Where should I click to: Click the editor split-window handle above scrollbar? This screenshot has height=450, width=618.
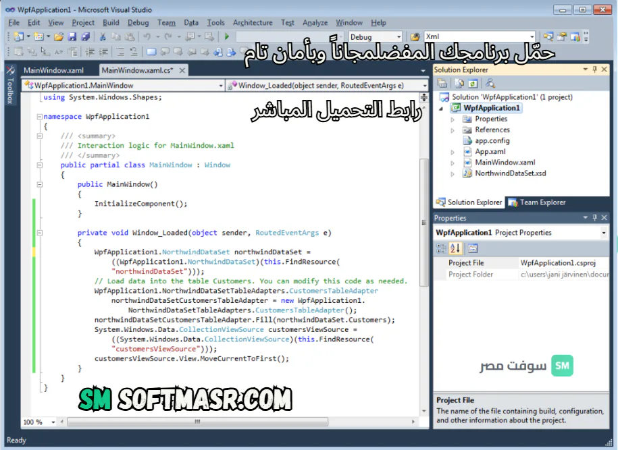pyautogui.click(x=423, y=97)
